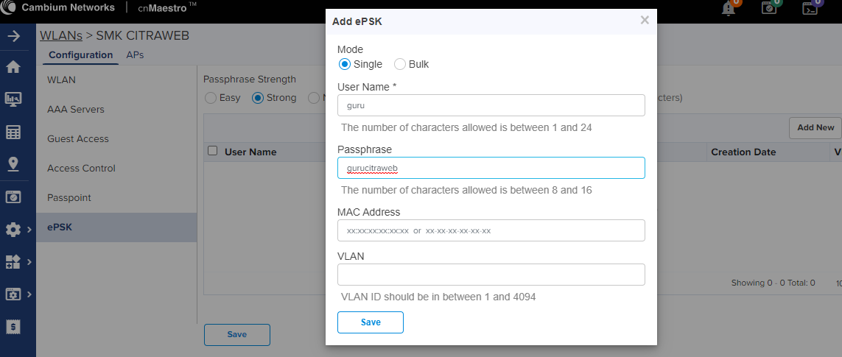842x357 pixels.
Task: Open the sidebar gear configuration icon
Action: [x=13, y=230]
